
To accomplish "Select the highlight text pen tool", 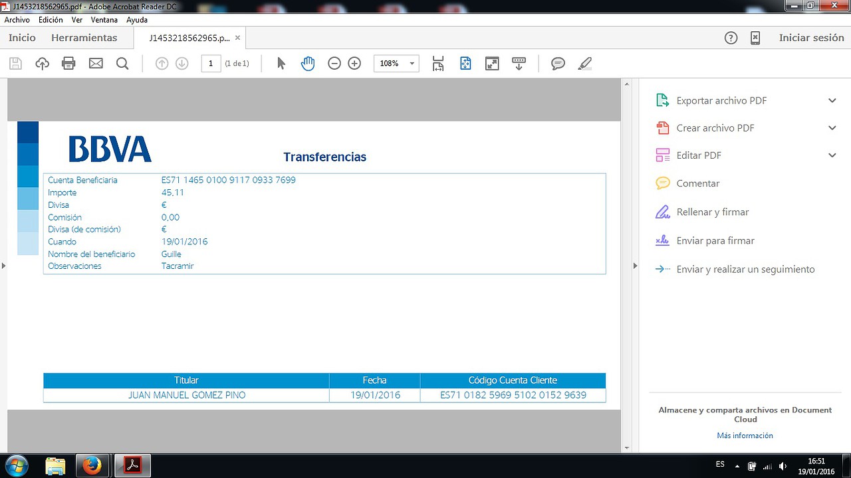I will 585,64.
